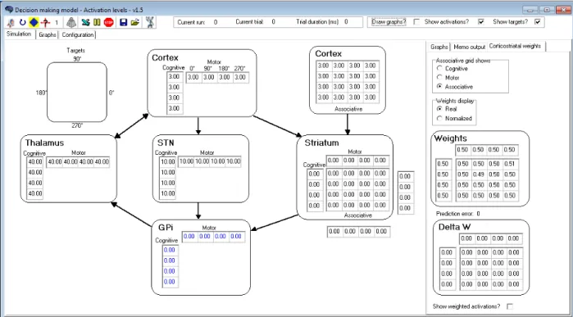Click the Trial duration (ms) value
This screenshot has width=573, height=317.
click(x=346, y=22)
